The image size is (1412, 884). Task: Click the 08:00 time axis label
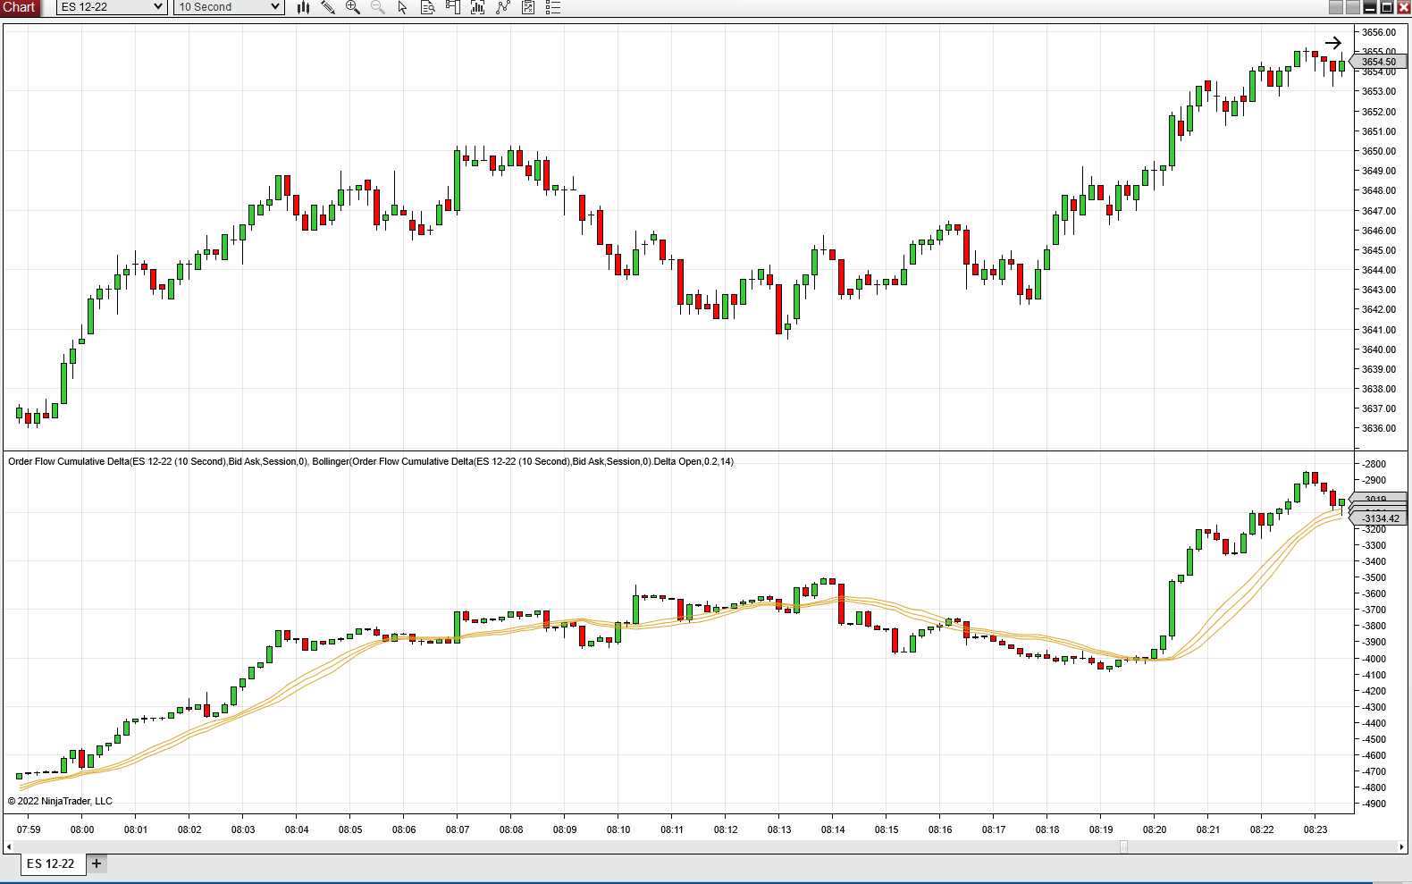tap(82, 829)
